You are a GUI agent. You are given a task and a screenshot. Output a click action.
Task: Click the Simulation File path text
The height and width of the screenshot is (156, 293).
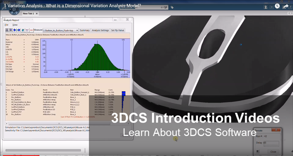[x=47, y=127]
